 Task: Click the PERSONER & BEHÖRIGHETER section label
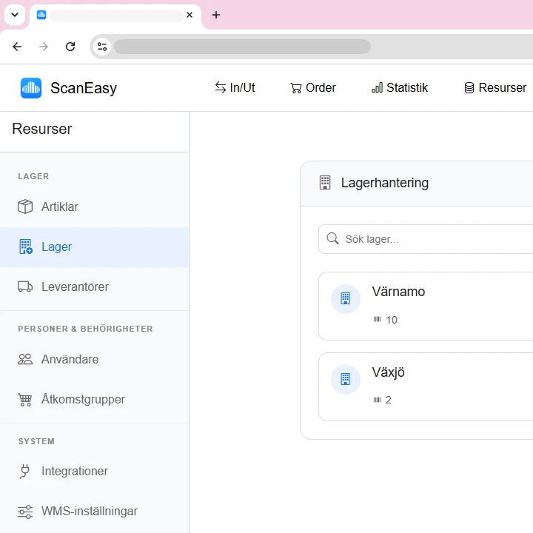[x=85, y=329]
